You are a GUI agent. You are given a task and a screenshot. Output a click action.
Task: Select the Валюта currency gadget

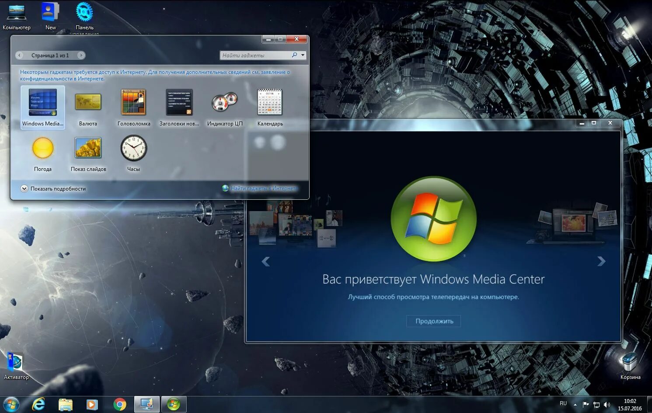coord(88,108)
